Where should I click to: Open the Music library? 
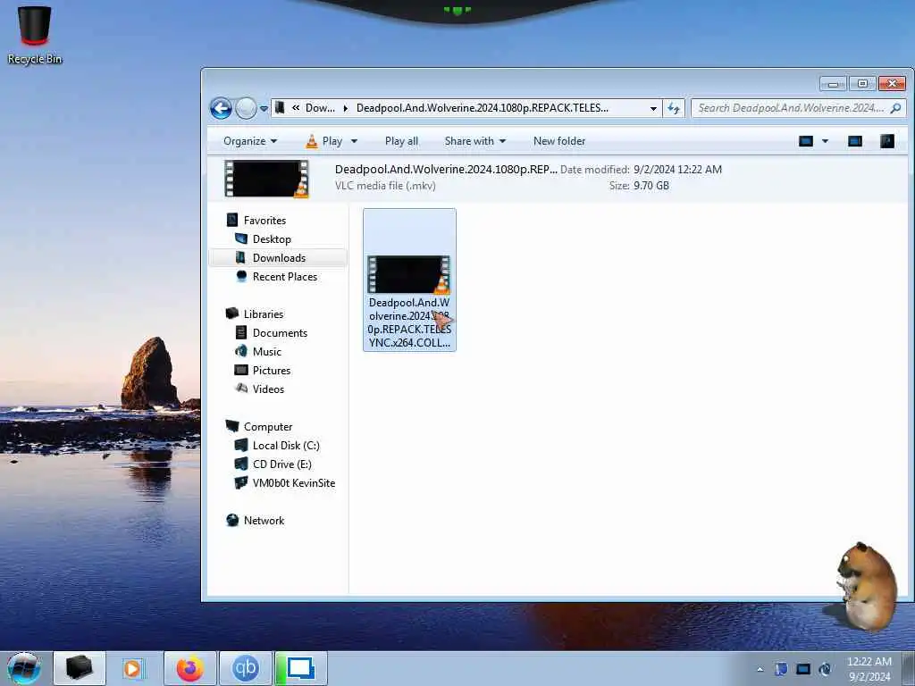coord(266,351)
